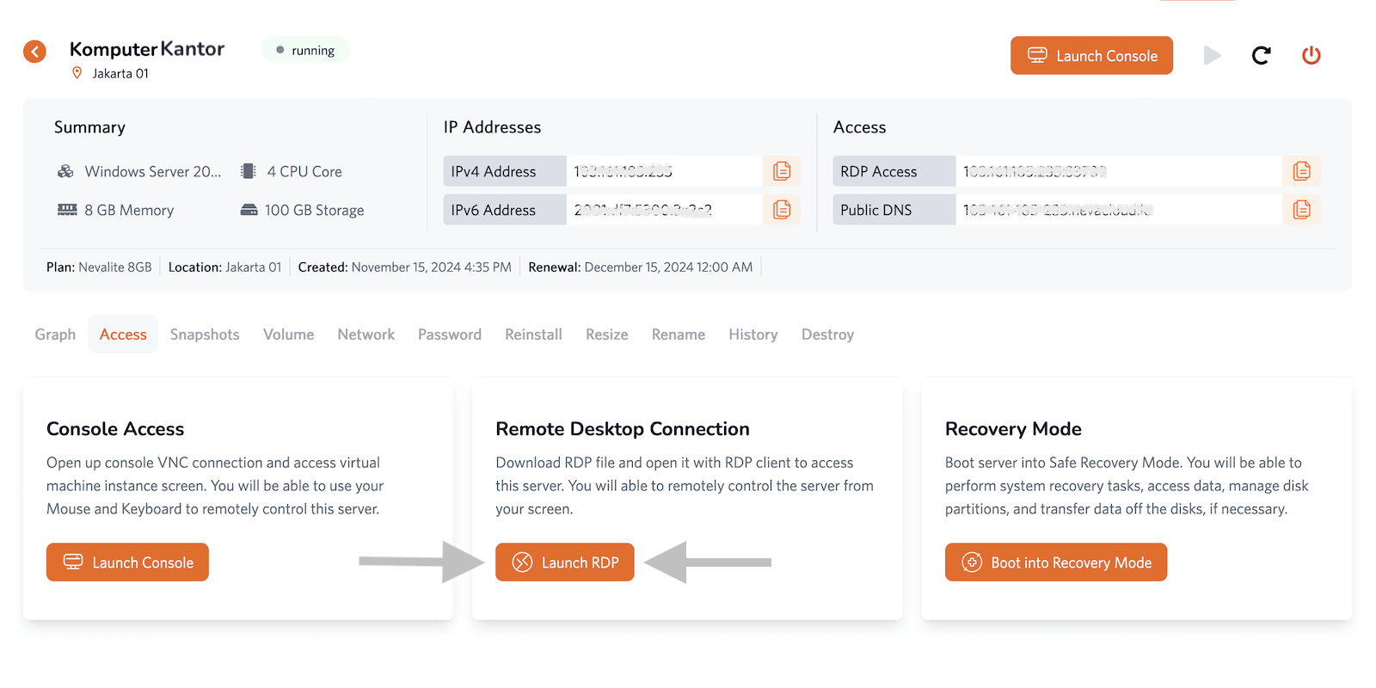The width and height of the screenshot is (1376, 688).
Task: Click the IPv4 Address value field
Action: click(664, 171)
